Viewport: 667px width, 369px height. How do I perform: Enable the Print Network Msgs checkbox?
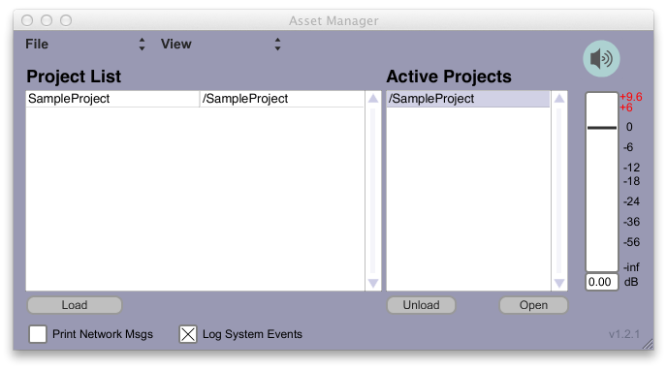click(x=38, y=334)
